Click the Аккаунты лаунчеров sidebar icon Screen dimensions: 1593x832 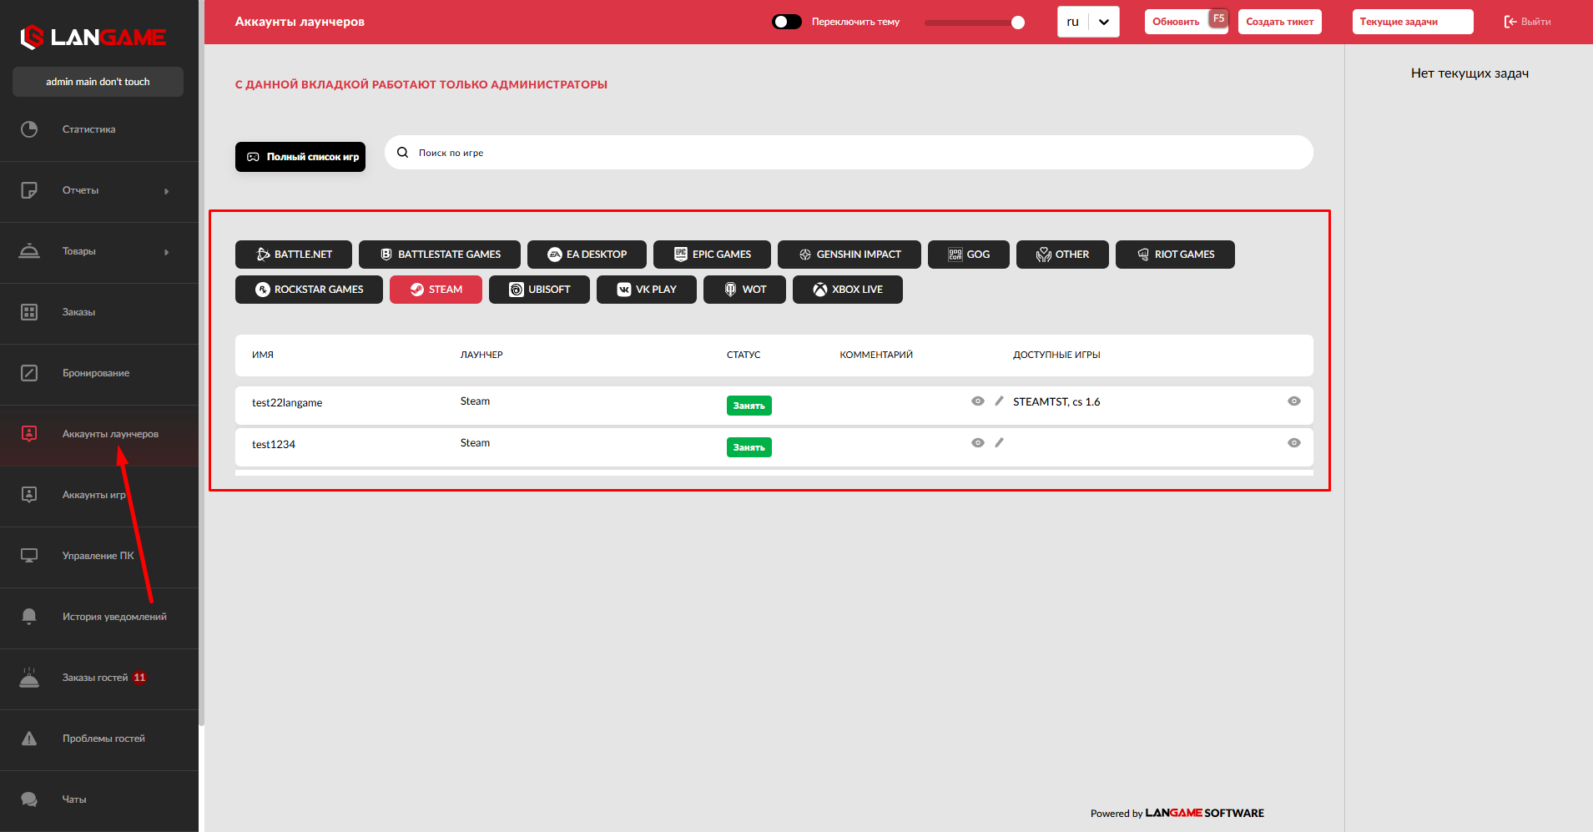pos(29,434)
